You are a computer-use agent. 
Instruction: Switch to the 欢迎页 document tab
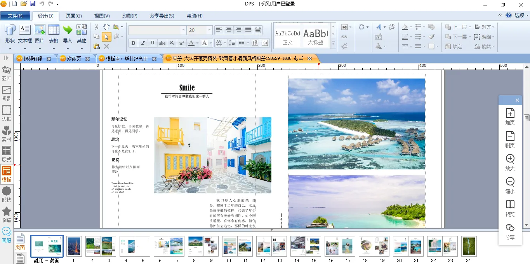click(74, 59)
